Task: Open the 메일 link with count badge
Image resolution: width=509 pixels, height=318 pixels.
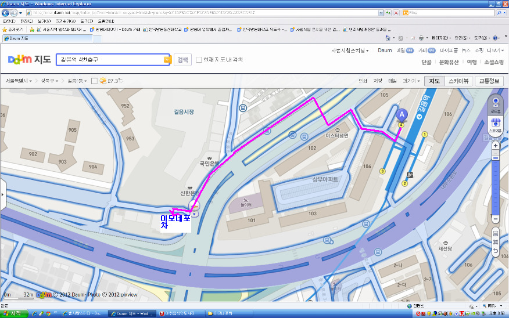Action: point(405,50)
